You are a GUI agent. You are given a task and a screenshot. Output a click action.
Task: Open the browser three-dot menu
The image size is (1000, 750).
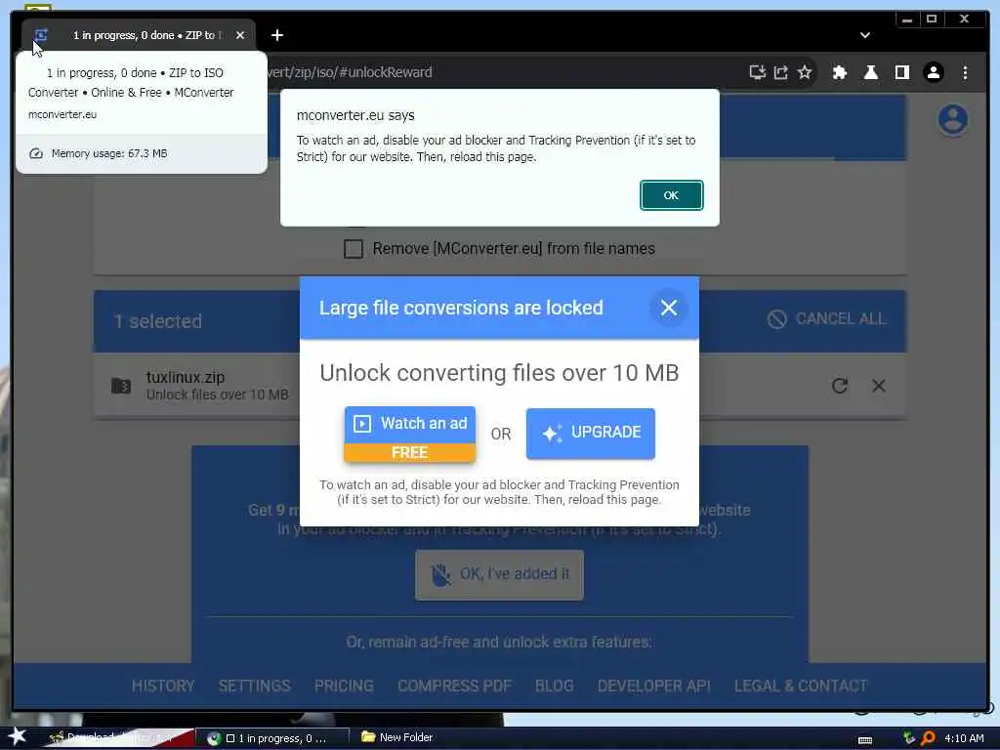[x=964, y=72]
